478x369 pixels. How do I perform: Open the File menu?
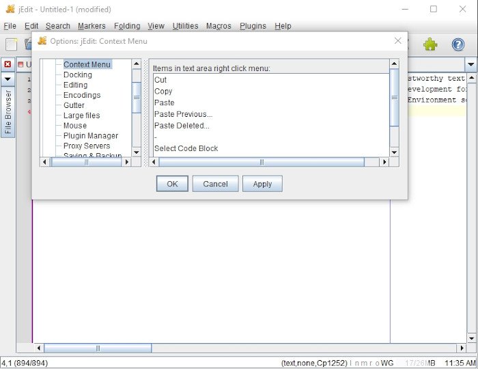point(10,26)
